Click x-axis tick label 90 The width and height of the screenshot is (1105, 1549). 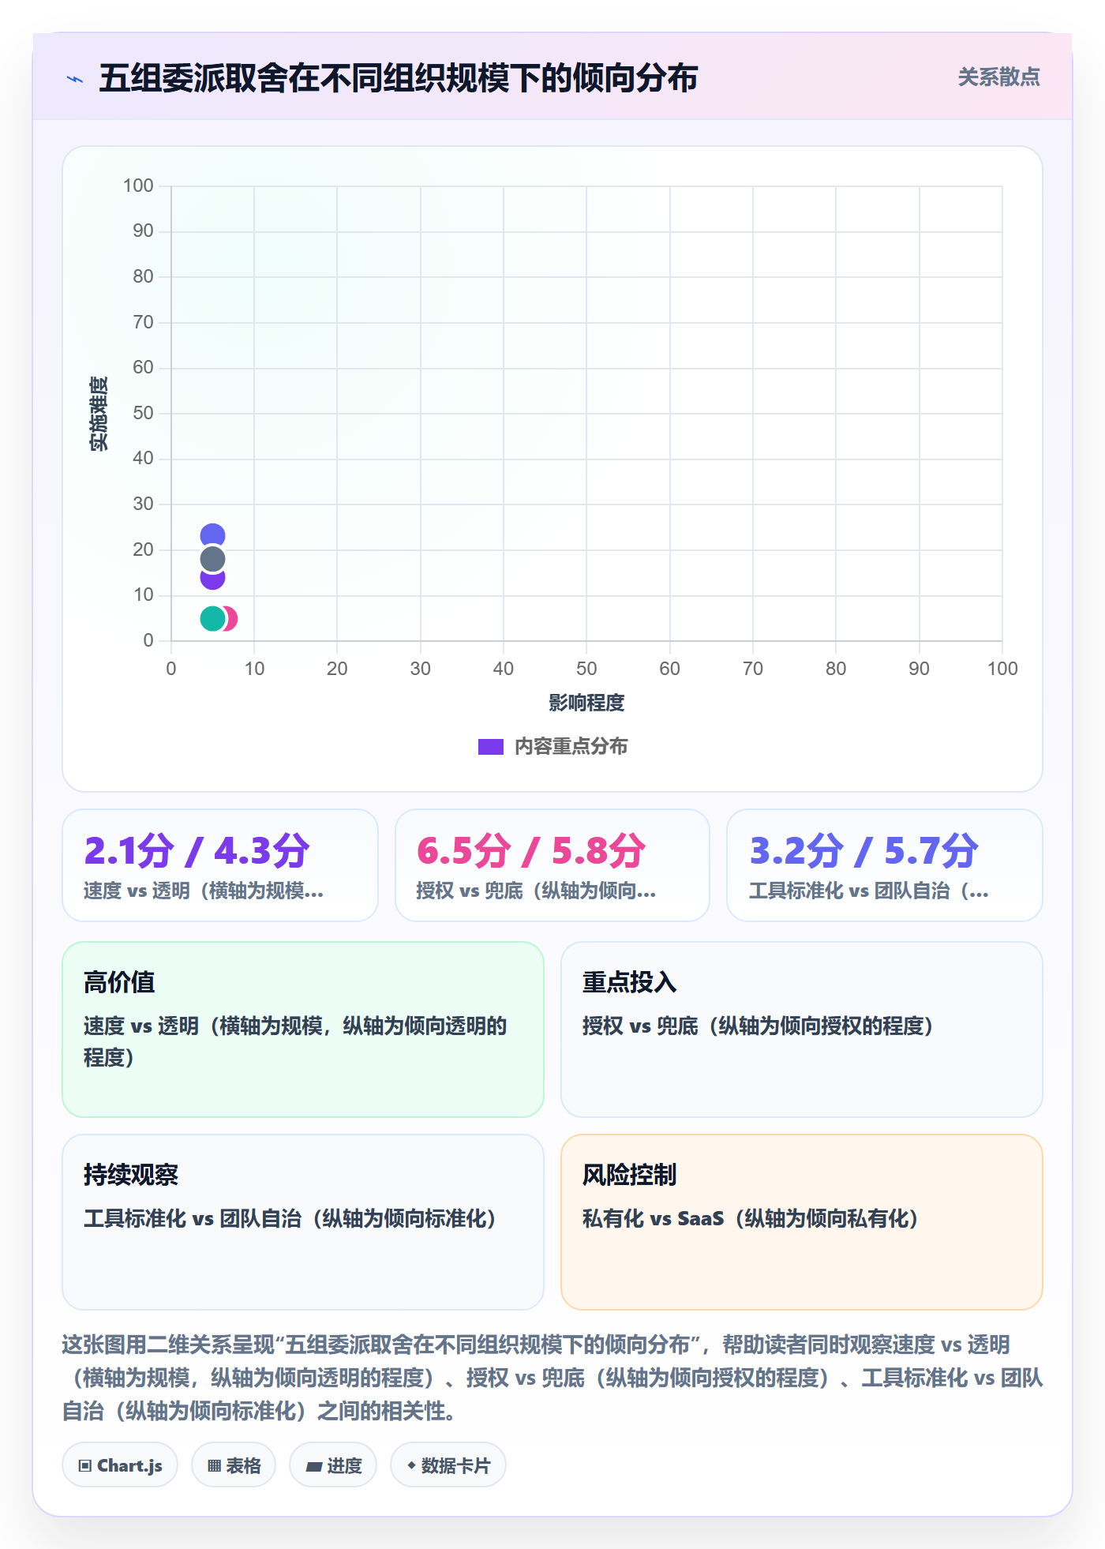[x=919, y=669]
